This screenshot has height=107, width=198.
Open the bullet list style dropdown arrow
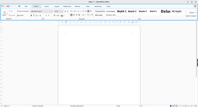pyautogui.click(x=73, y=11)
